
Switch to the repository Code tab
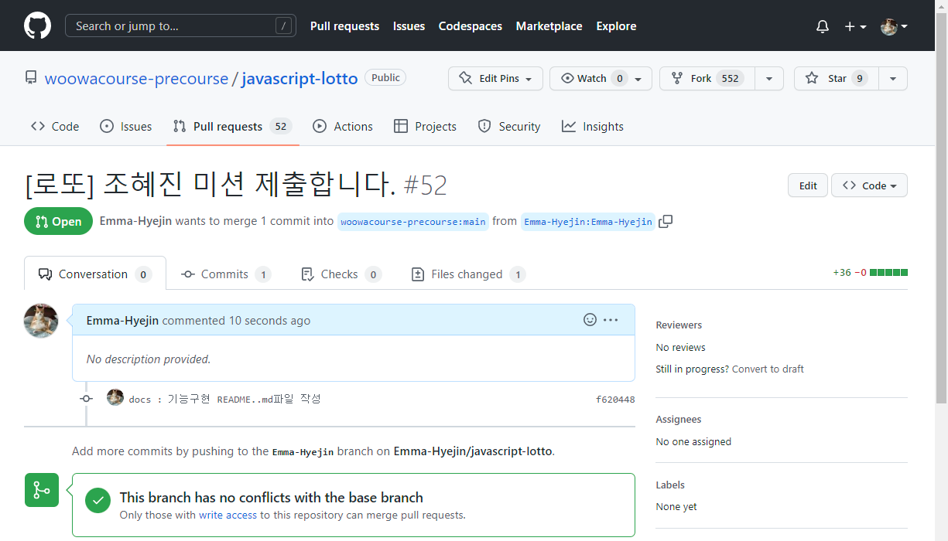[x=55, y=126]
